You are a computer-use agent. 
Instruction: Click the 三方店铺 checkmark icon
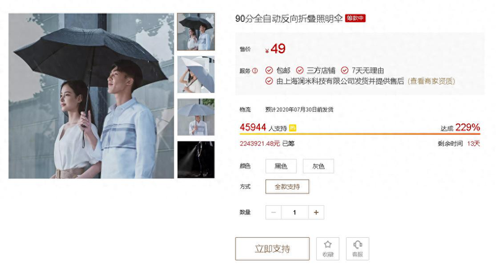tap(299, 70)
